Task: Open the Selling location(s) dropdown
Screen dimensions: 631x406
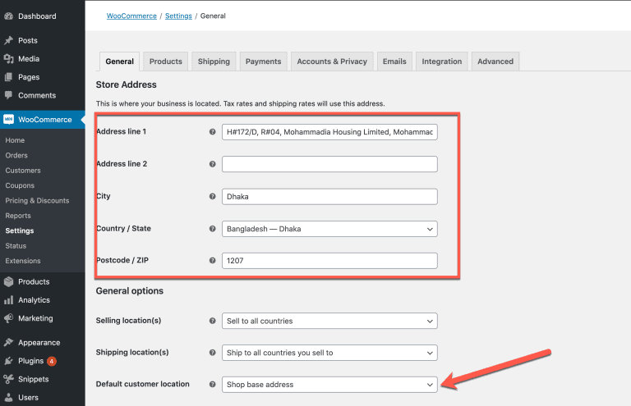Action: pos(329,321)
